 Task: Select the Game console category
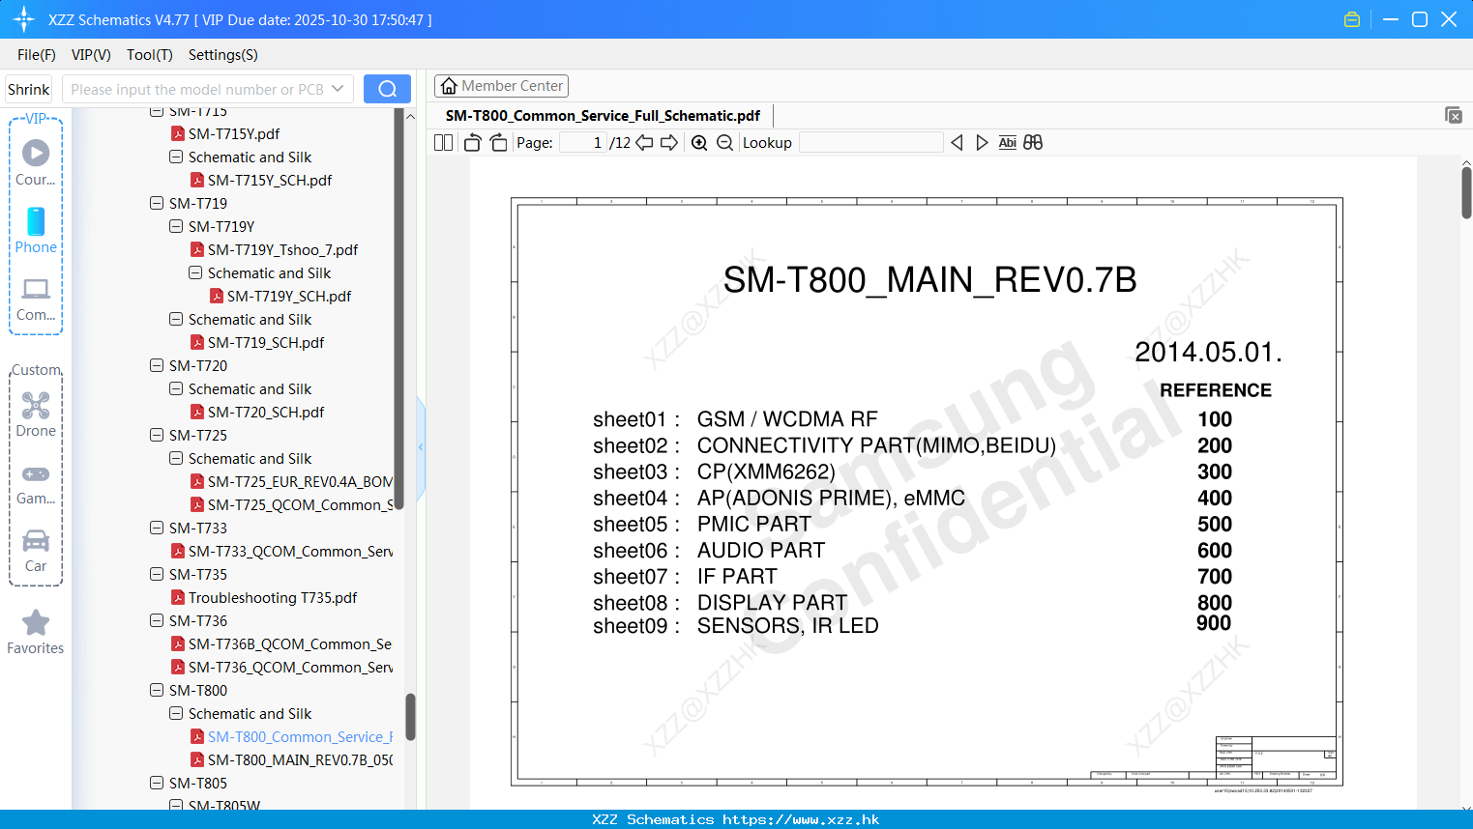pyautogui.click(x=36, y=484)
